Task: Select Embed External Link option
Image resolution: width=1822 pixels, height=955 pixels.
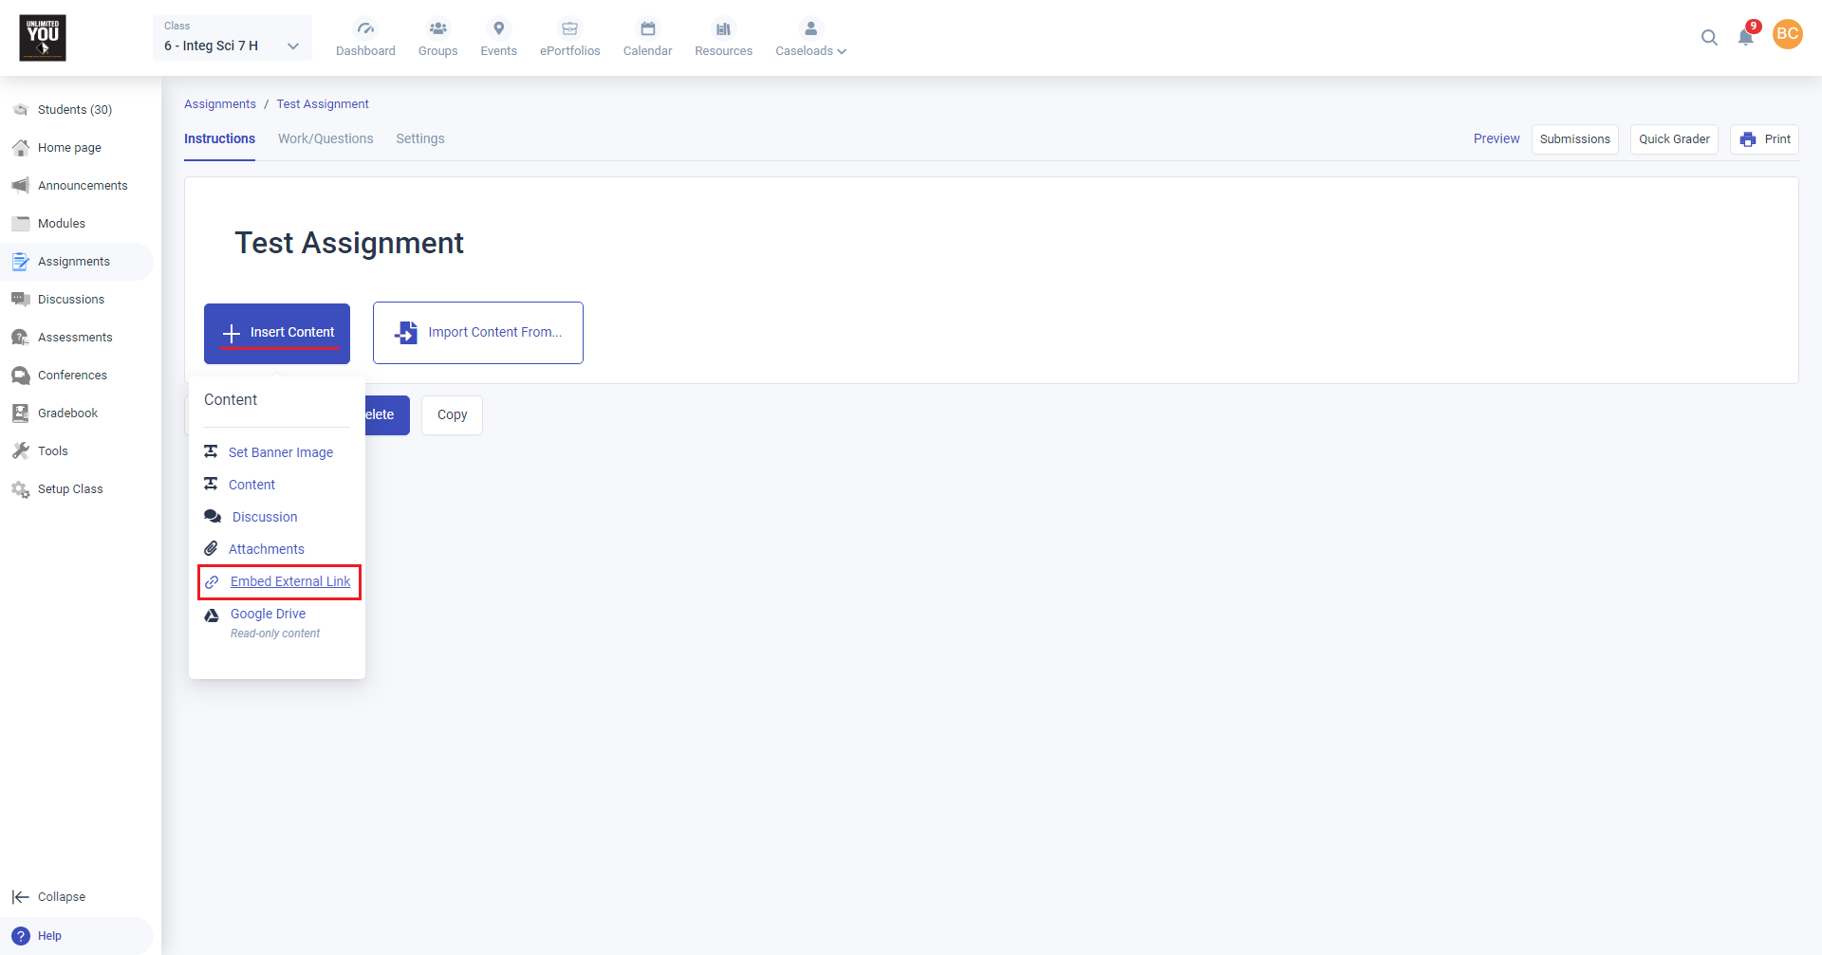Action: [x=290, y=581]
